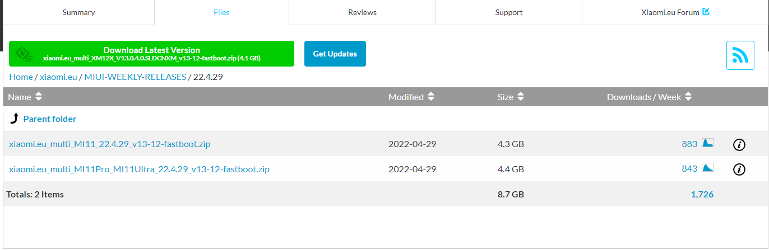Image resolution: width=769 pixels, height=250 pixels.
Task: Go to Home breadcrumb link
Action: coord(21,77)
